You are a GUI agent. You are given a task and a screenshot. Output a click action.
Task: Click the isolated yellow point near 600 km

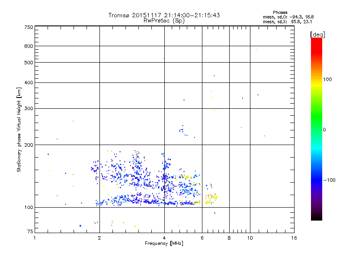256,50
